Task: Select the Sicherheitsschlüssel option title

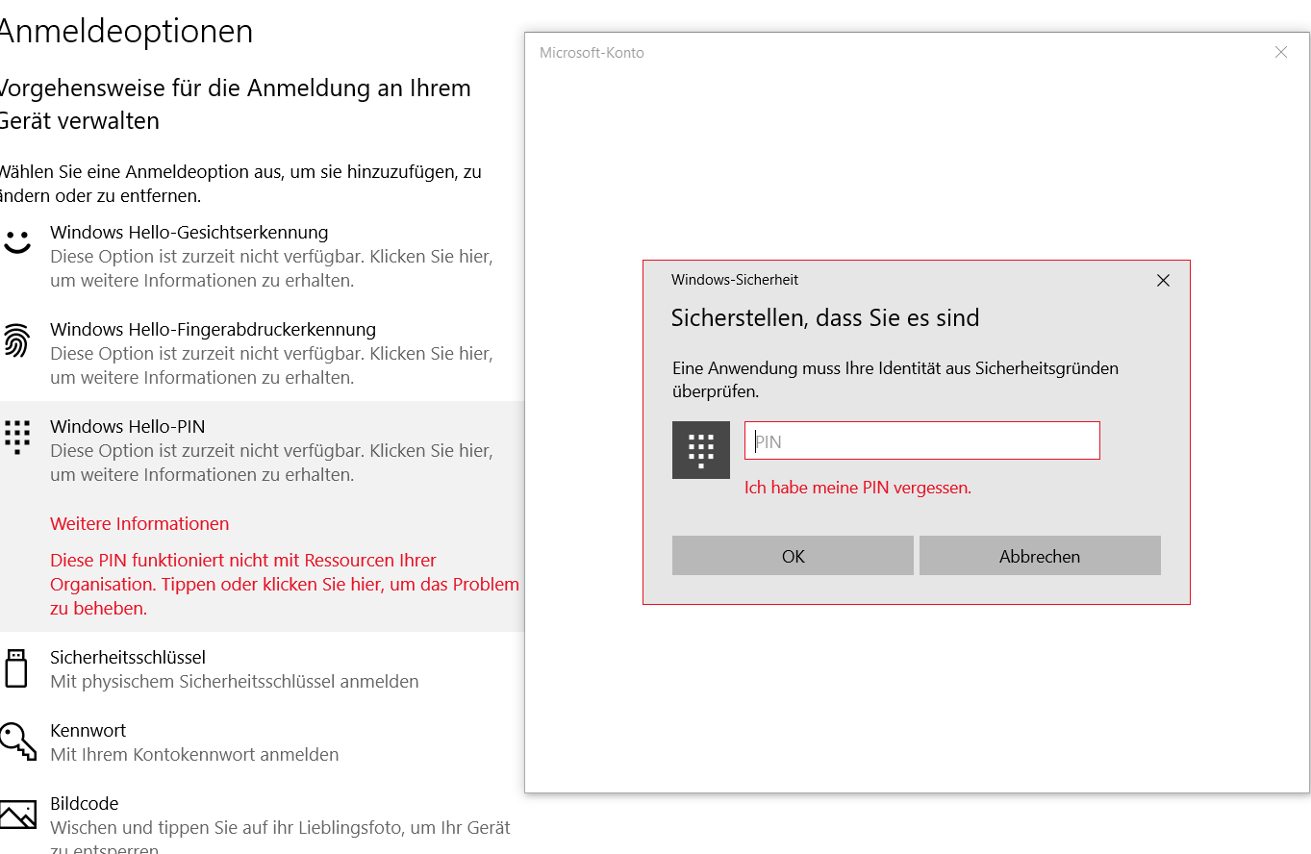Action: point(128,658)
